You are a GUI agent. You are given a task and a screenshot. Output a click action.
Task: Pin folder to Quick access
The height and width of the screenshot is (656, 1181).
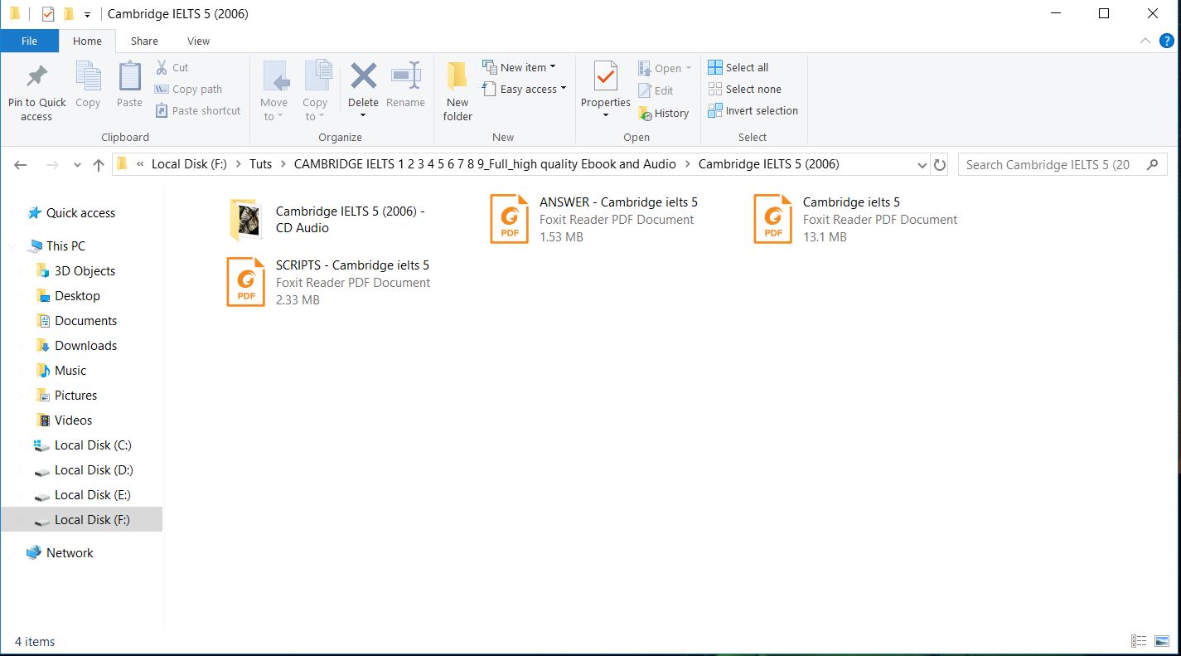36,92
